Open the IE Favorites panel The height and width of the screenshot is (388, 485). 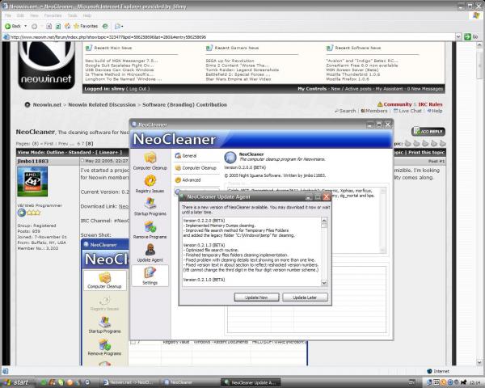(x=86, y=27)
